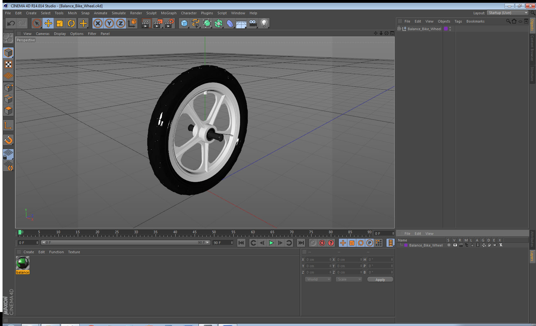Toggle autokeying button
The width and height of the screenshot is (536, 326).
point(322,243)
